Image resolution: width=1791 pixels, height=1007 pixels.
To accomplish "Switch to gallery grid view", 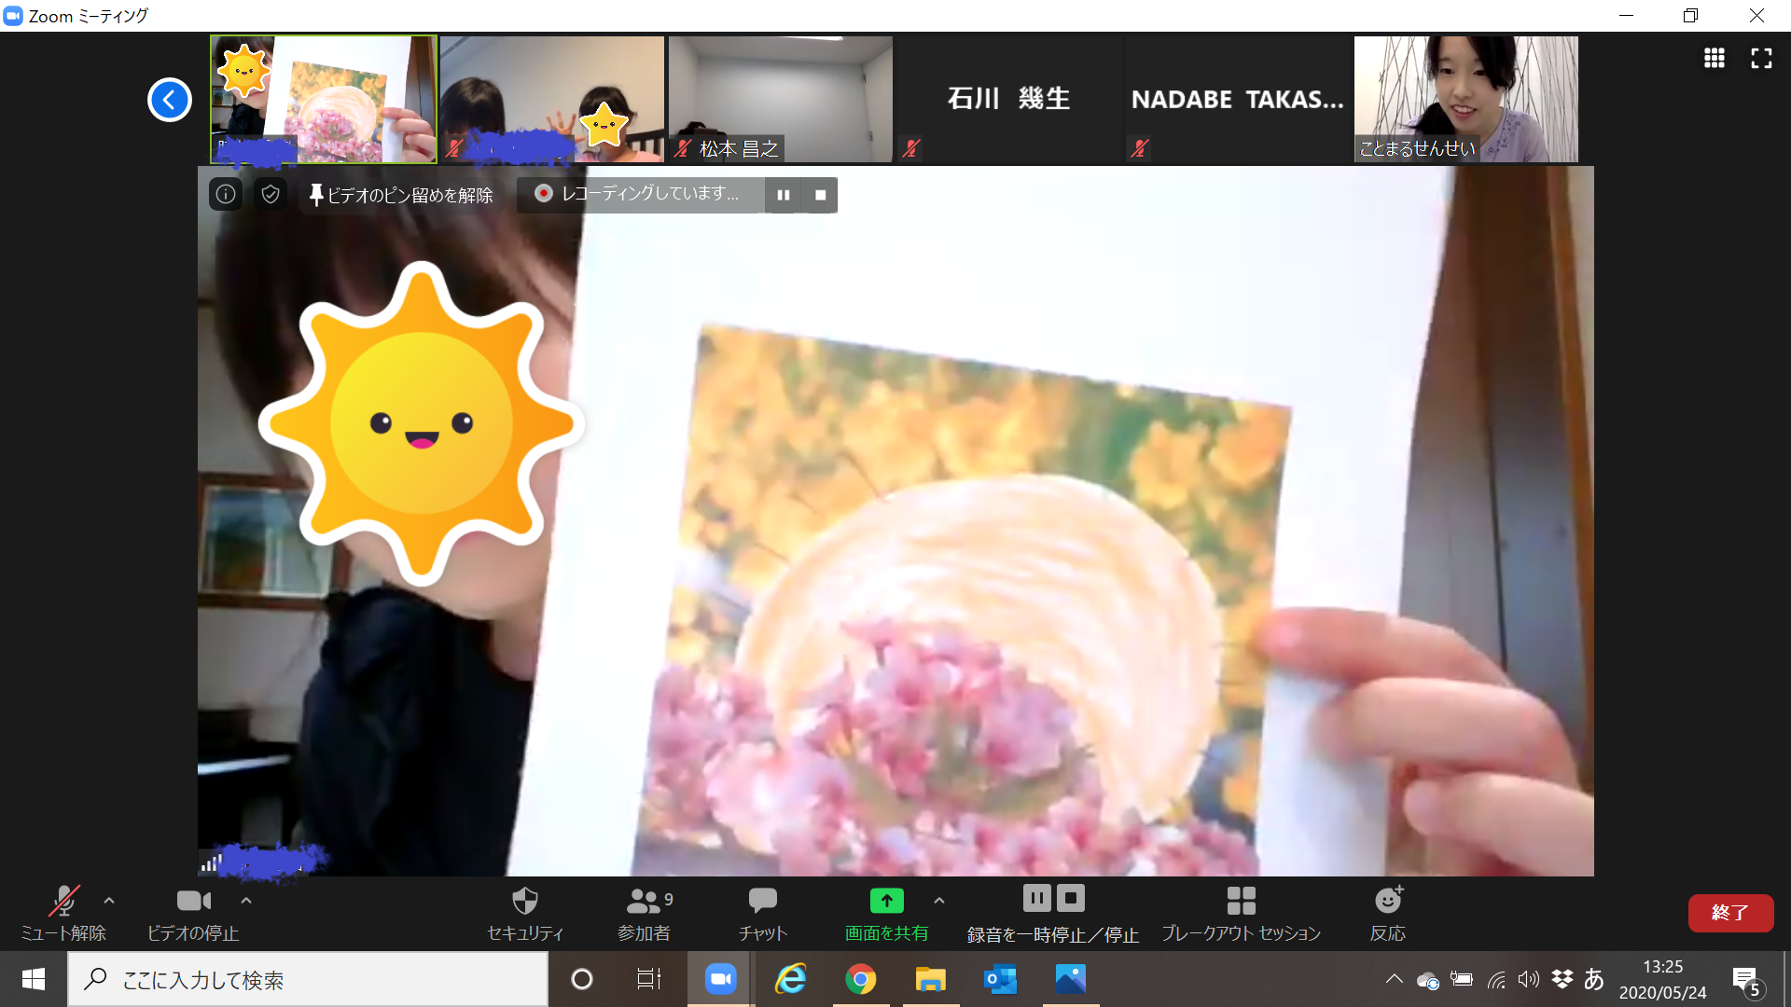I will click(1714, 59).
